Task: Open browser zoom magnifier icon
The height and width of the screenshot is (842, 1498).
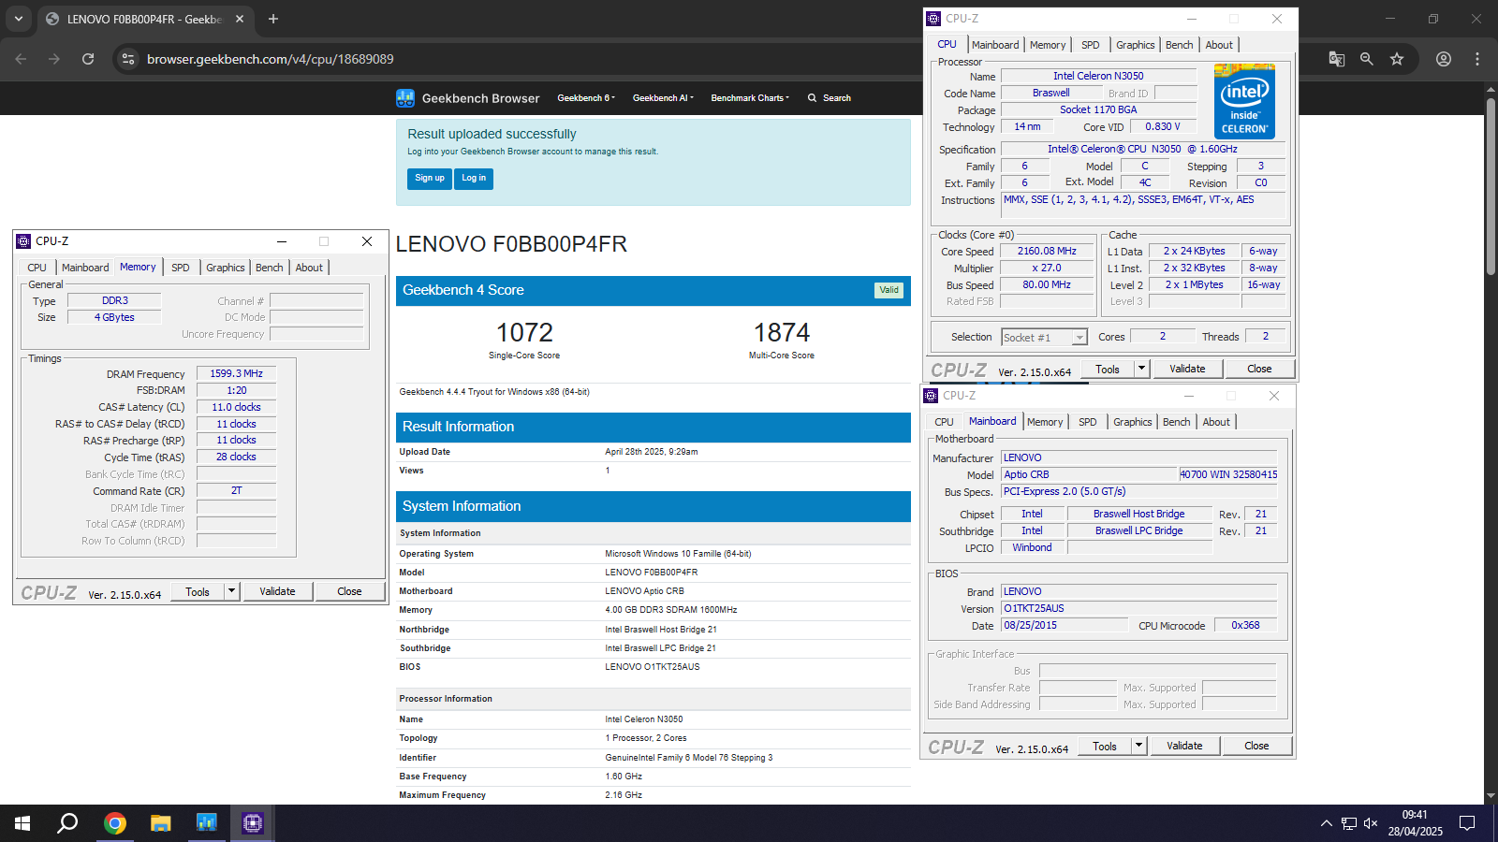Action: [x=1367, y=59]
